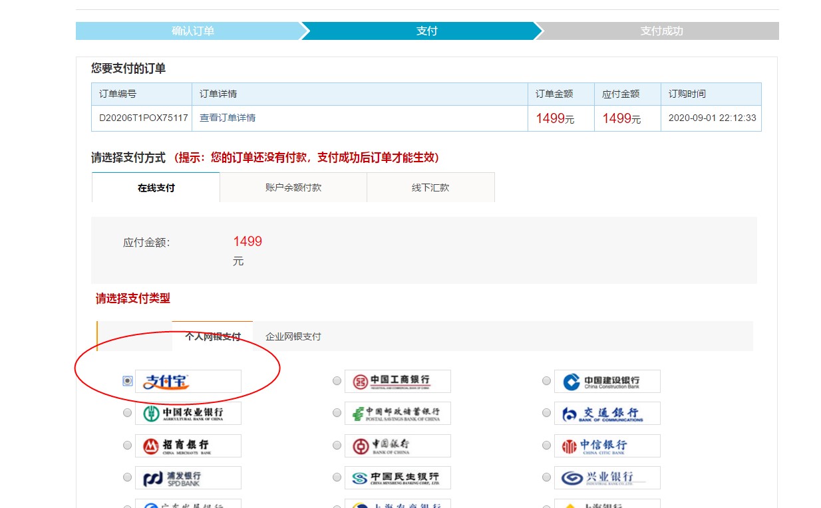Open the 查看订单详情 link

[228, 118]
